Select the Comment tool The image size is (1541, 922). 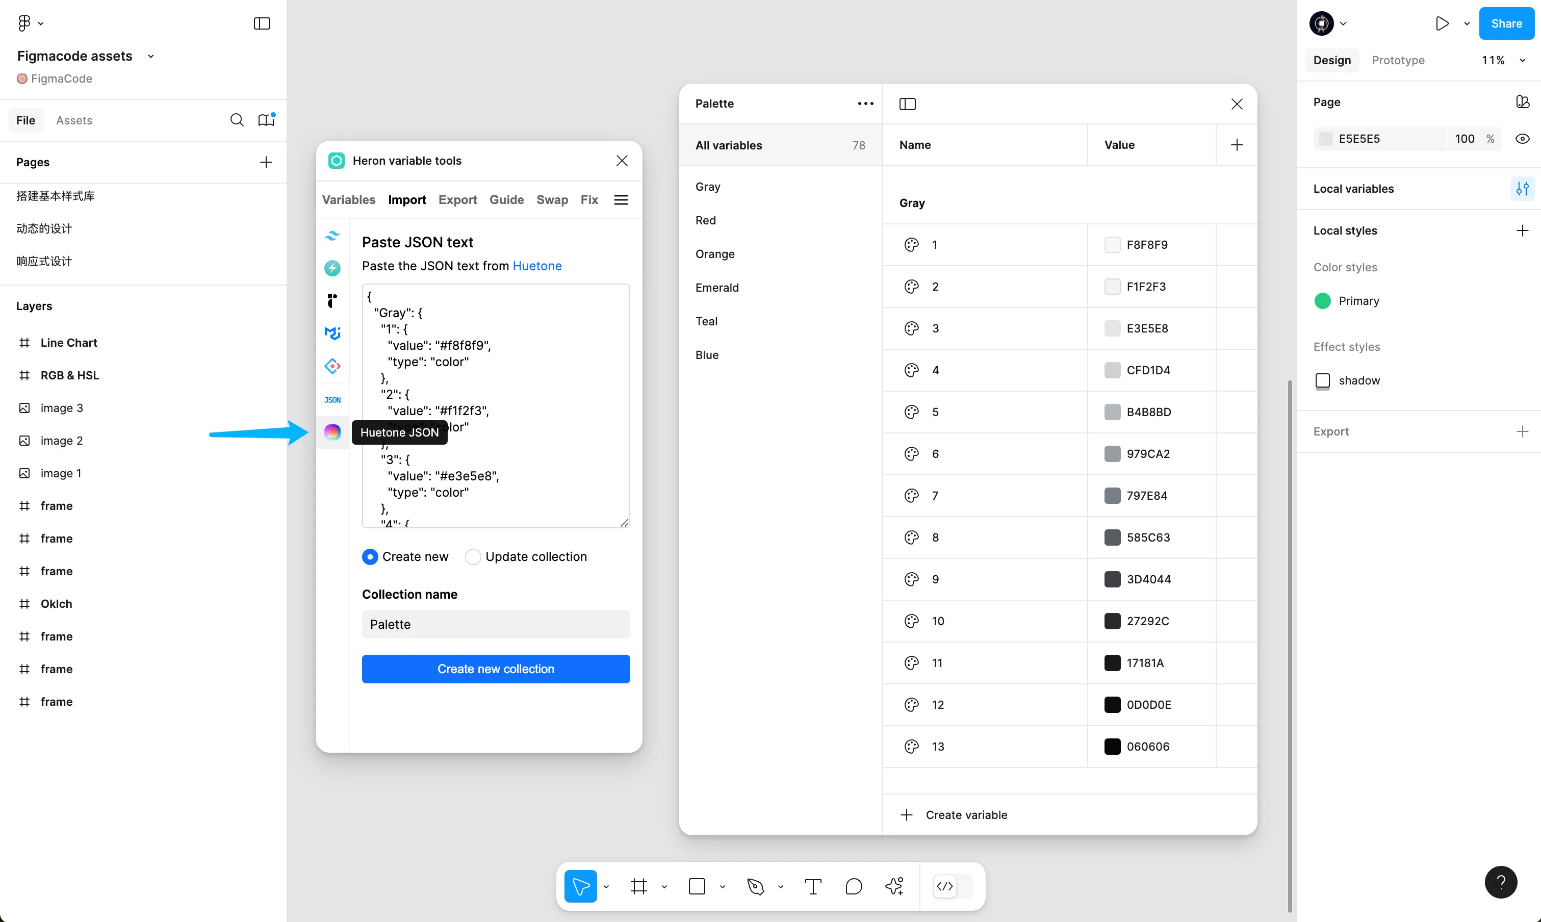(x=854, y=887)
